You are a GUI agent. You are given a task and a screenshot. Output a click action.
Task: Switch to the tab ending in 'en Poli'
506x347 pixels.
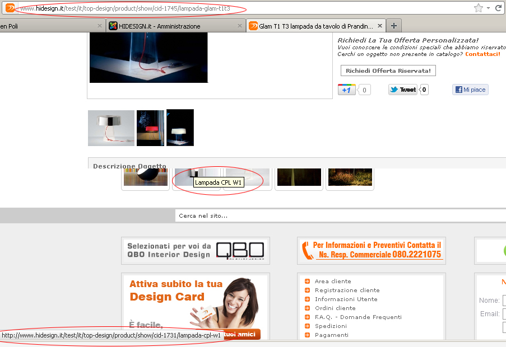tap(52, 26)
